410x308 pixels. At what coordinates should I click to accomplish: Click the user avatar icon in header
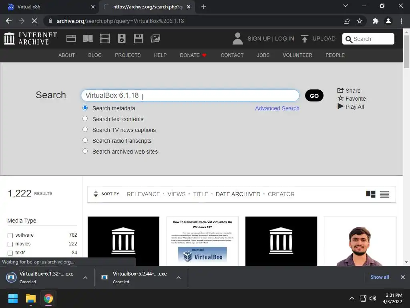(237, 38)
